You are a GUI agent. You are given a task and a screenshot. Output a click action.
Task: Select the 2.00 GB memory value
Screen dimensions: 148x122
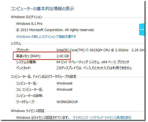tap(63, 56)
